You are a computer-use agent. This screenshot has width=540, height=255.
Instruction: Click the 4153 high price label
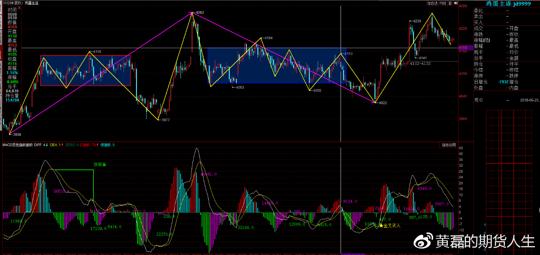click(348, 54)
